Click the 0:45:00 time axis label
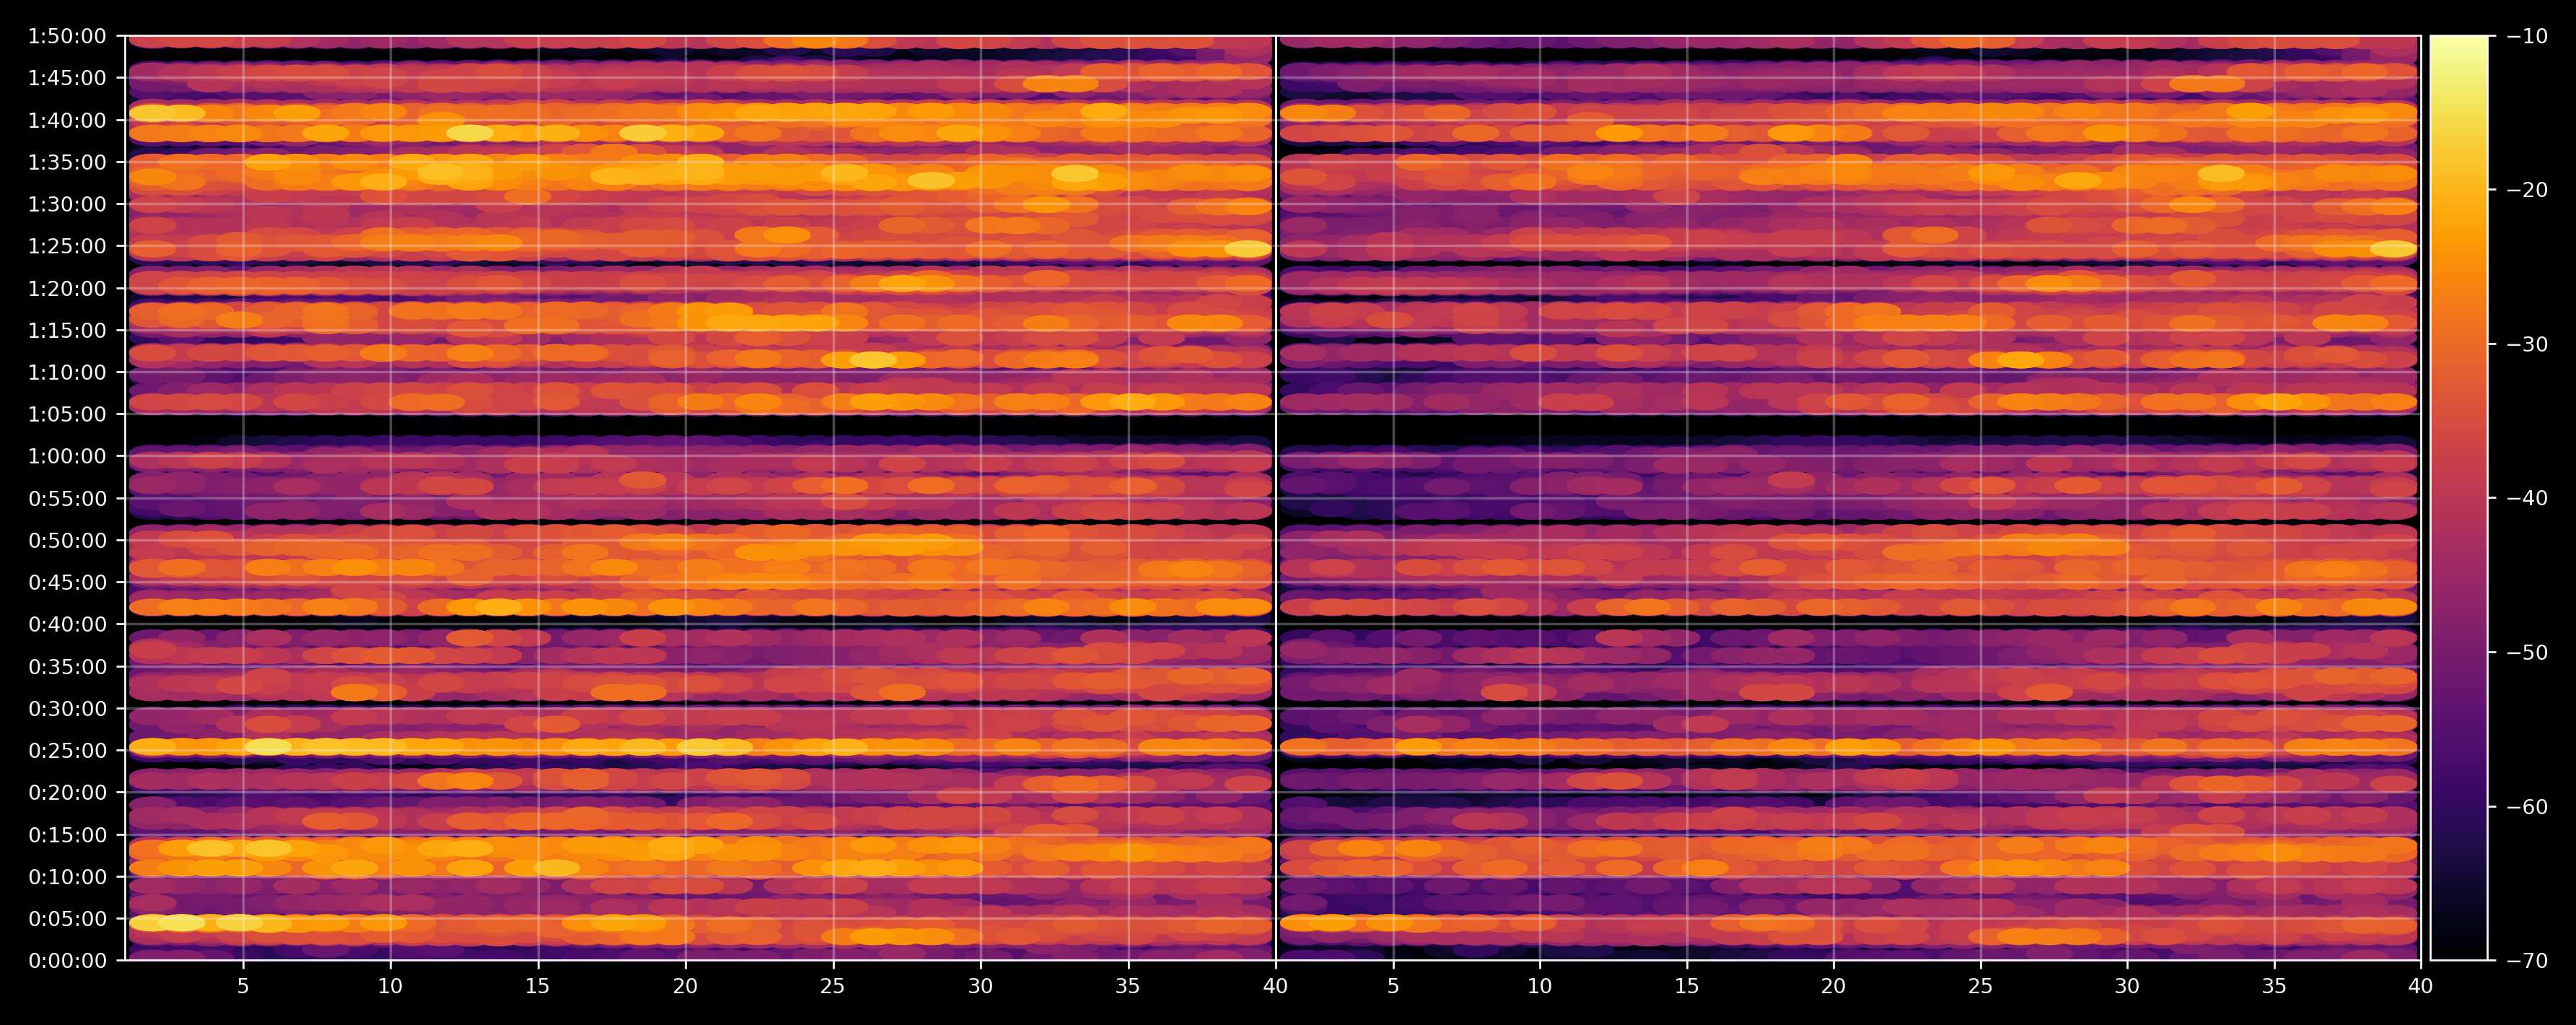Viewport: 2576px width, 1025px height. click(x=66, y=583)
